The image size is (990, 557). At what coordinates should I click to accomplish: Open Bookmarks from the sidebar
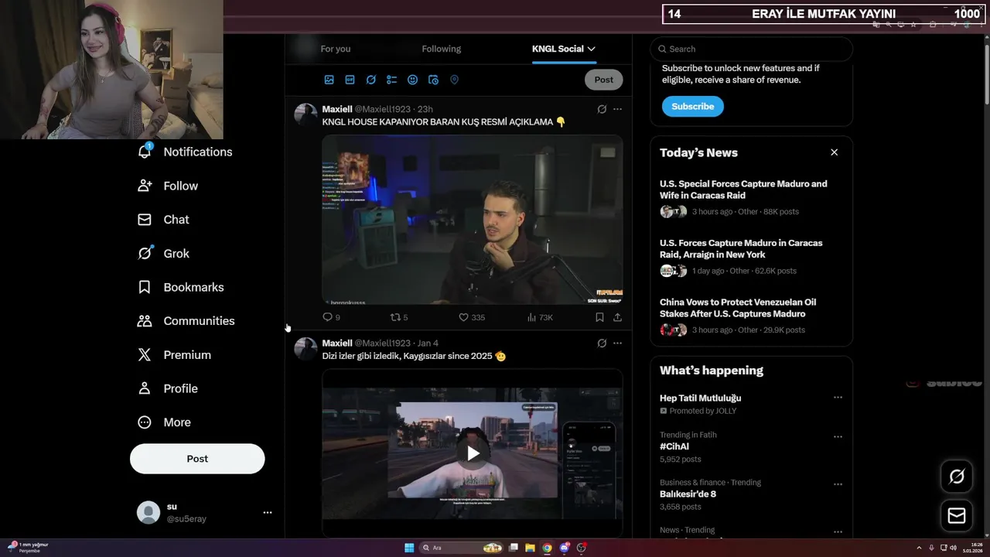click(x=181, y=287)
